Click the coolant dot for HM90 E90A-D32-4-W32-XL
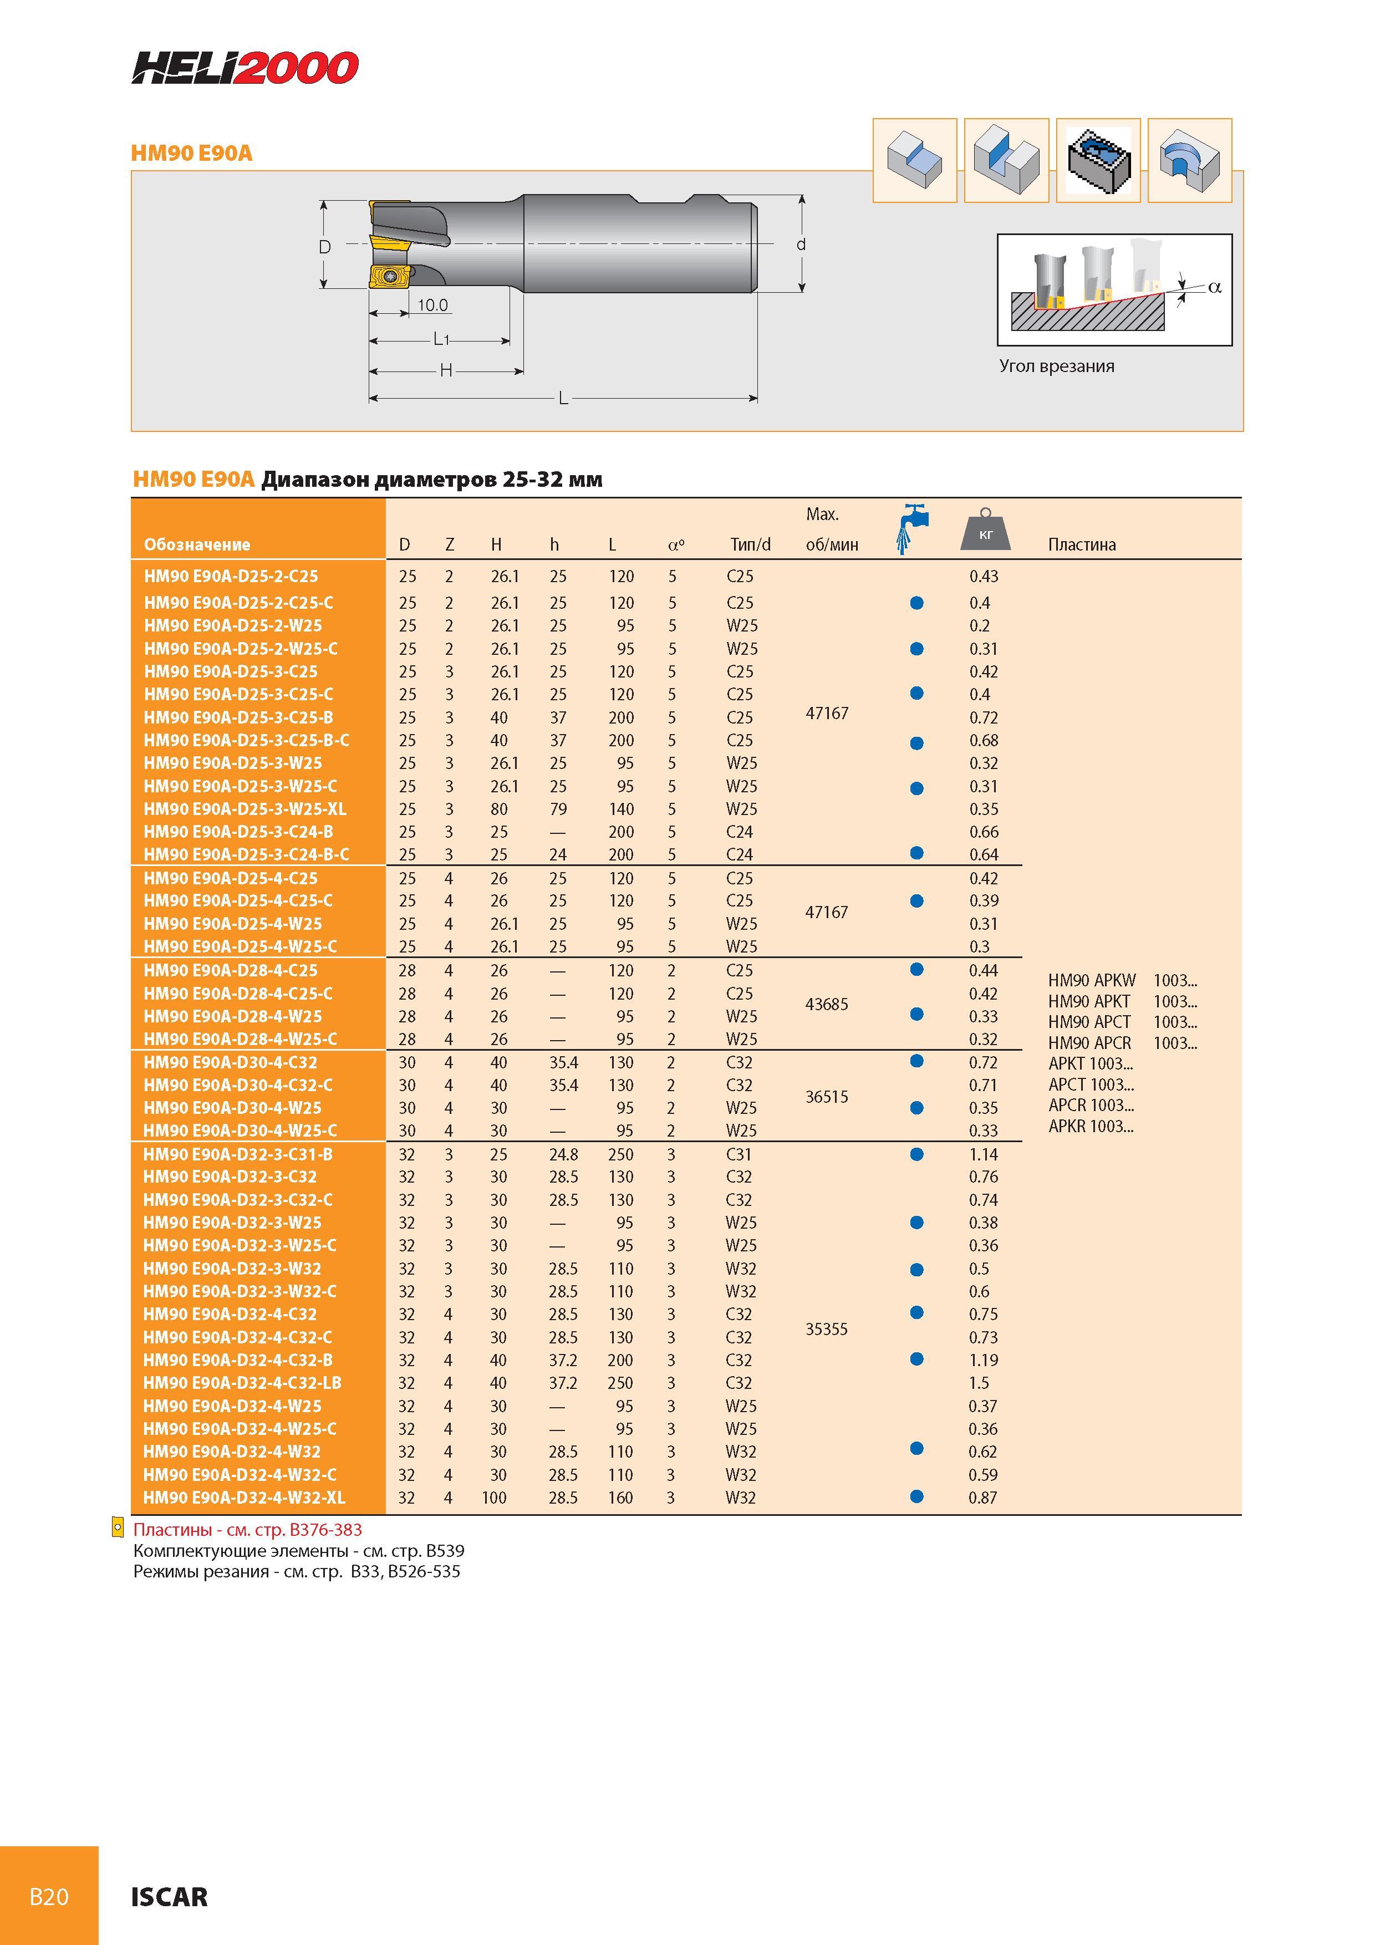 916,1497
